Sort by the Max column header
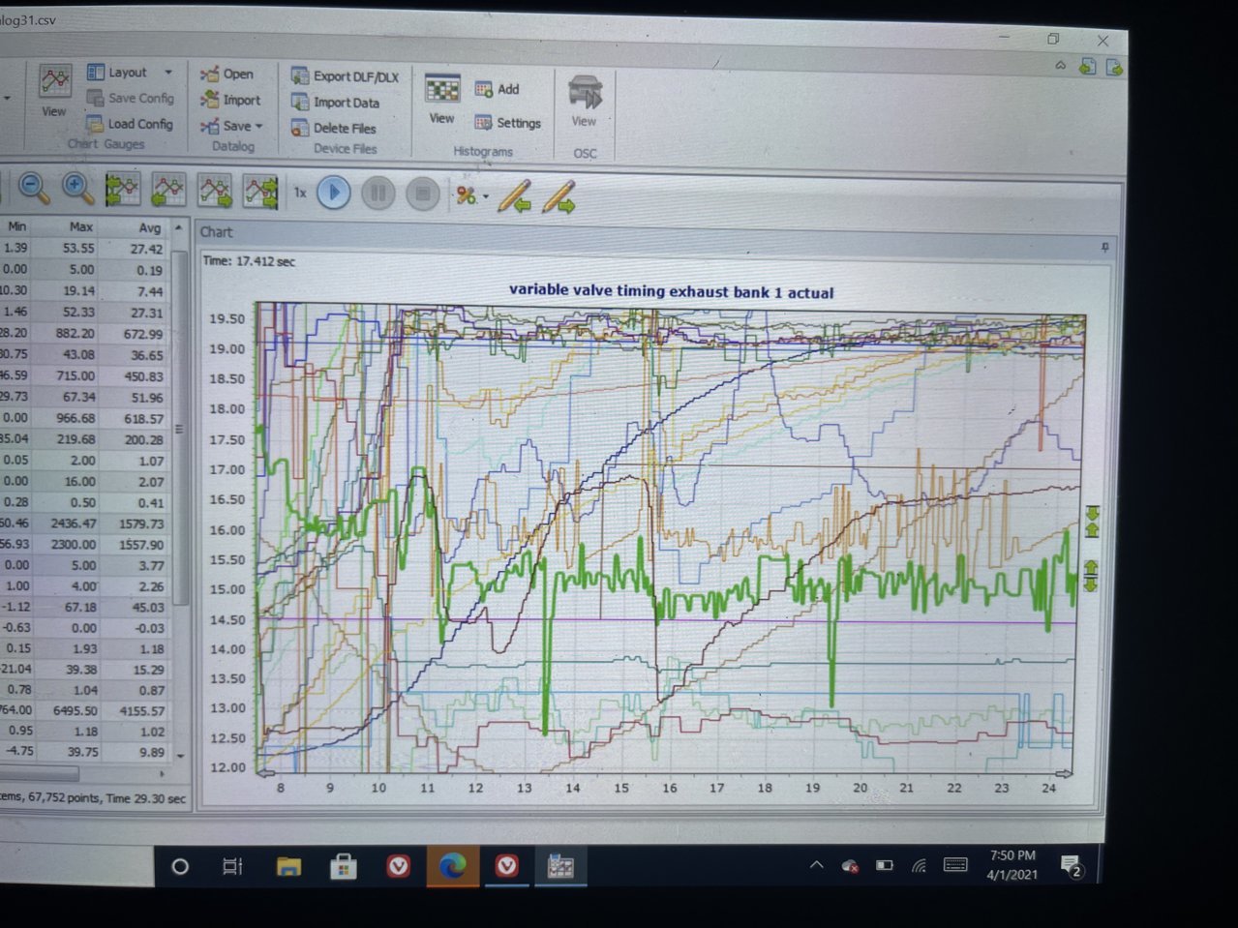 tap(81, 226)
